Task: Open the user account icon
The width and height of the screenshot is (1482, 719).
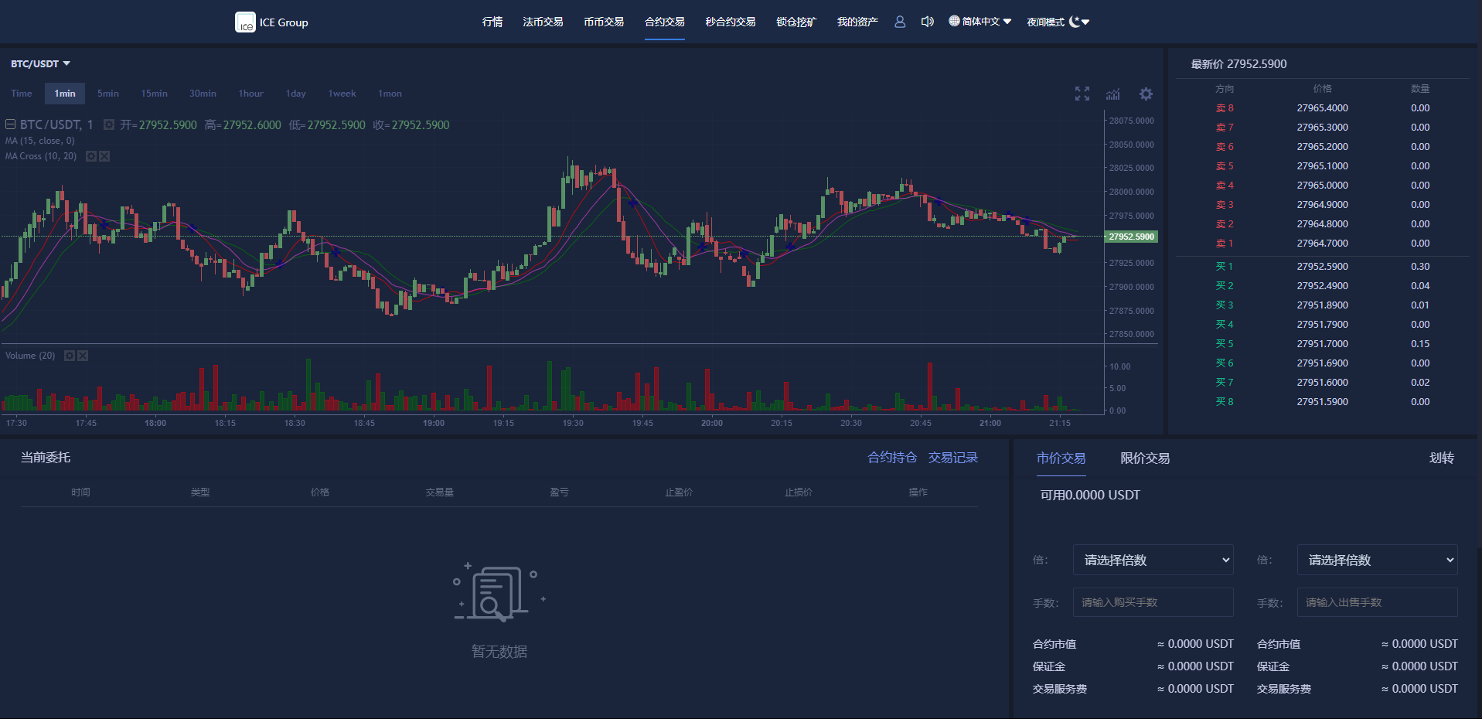Action: click(x=900, y=22)
